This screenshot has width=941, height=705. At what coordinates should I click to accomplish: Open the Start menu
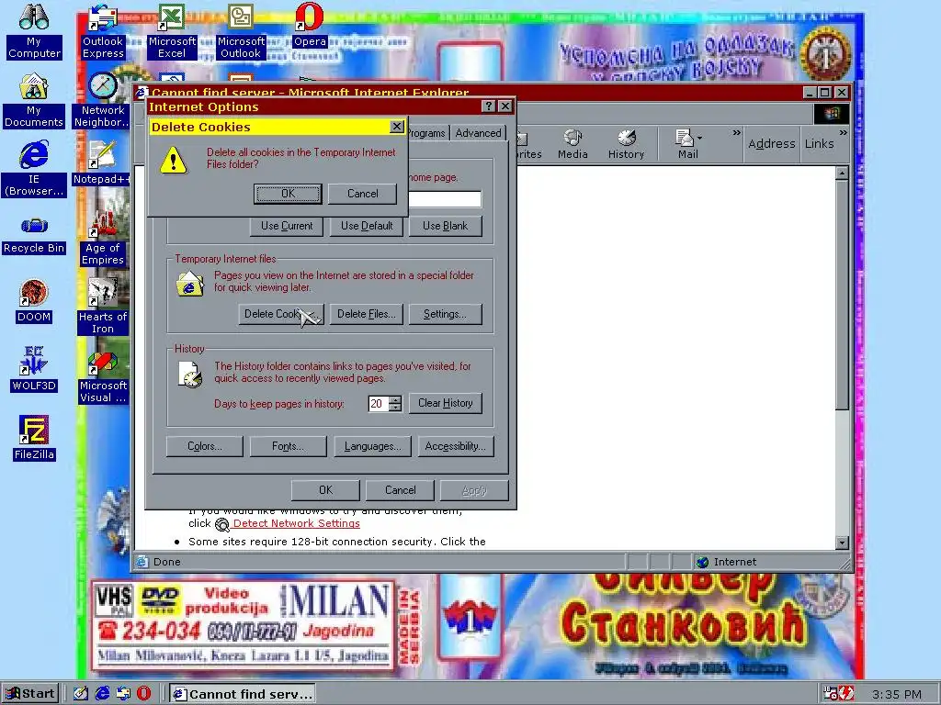pyautogui.click(x=30, y=694)
